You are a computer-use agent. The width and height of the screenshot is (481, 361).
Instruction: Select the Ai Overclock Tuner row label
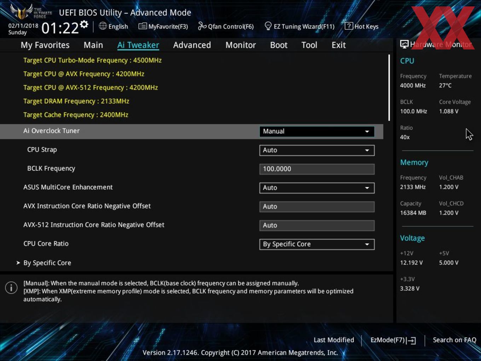coord(51,131)
